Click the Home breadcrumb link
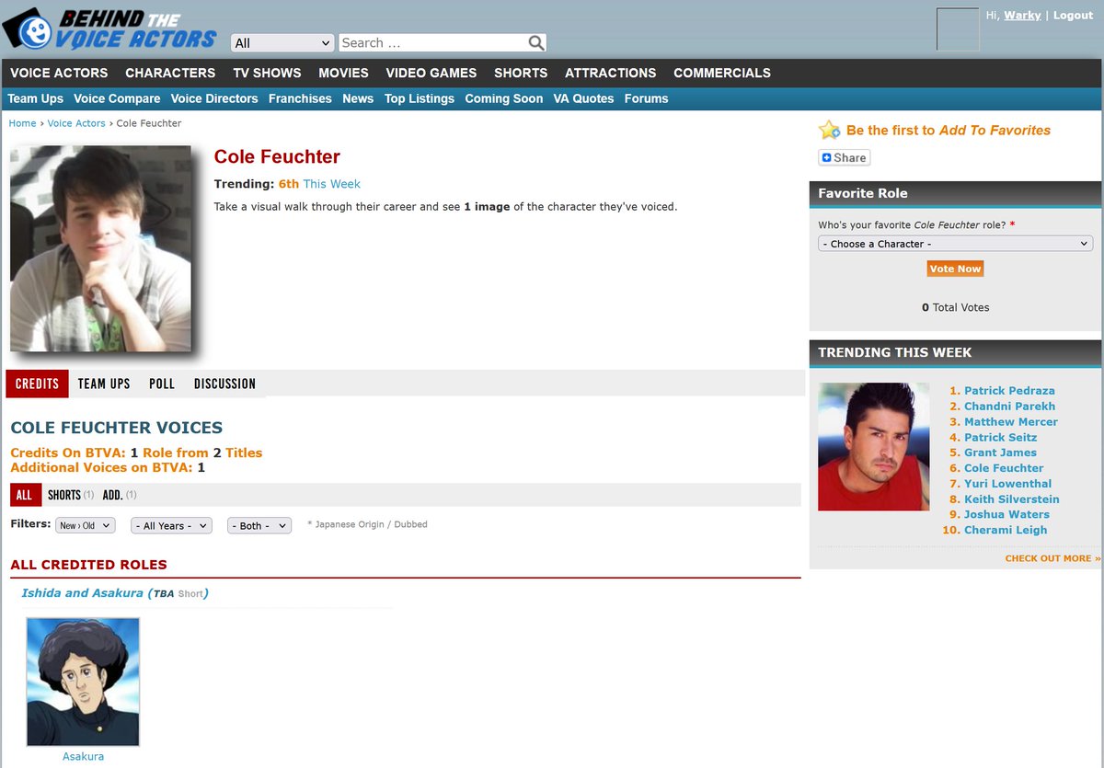This screenshot has height=768, width=1104. (22, 123)
